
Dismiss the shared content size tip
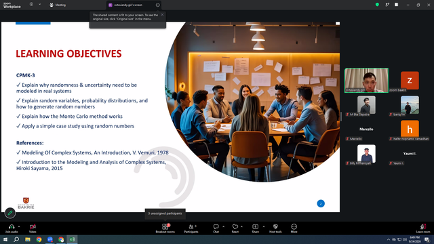pos(162,15)
